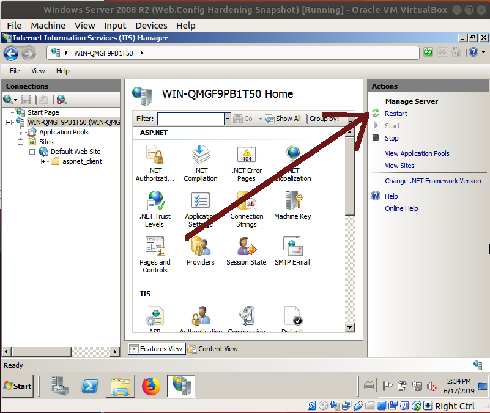Open the dropdown arrow beside the Help icon
Image resolution: width=490 pixels, height=413 pixels.
[x=483, y=52]
